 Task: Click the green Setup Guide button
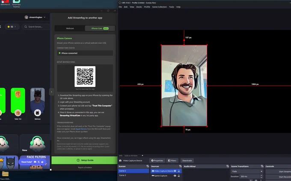[84, 160]
